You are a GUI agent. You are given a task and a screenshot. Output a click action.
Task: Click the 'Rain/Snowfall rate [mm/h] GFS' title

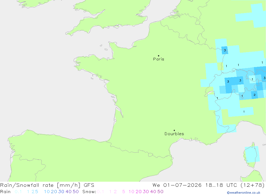click(x=47, y=185)
